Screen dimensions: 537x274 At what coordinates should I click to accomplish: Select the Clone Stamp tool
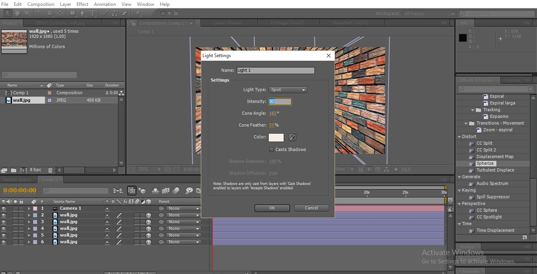click(115, 13)
